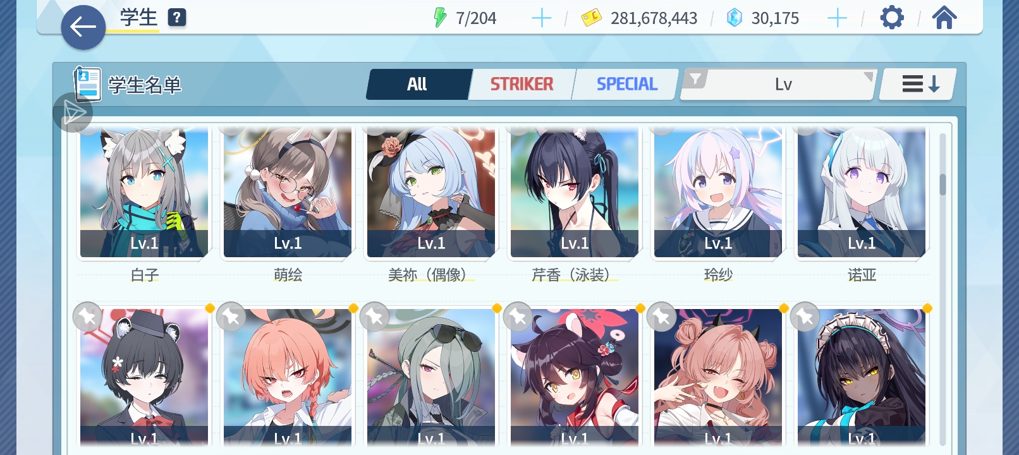Return to the home screen via house icon
The image size is (1019, 455).
click(x=944, y=18)
